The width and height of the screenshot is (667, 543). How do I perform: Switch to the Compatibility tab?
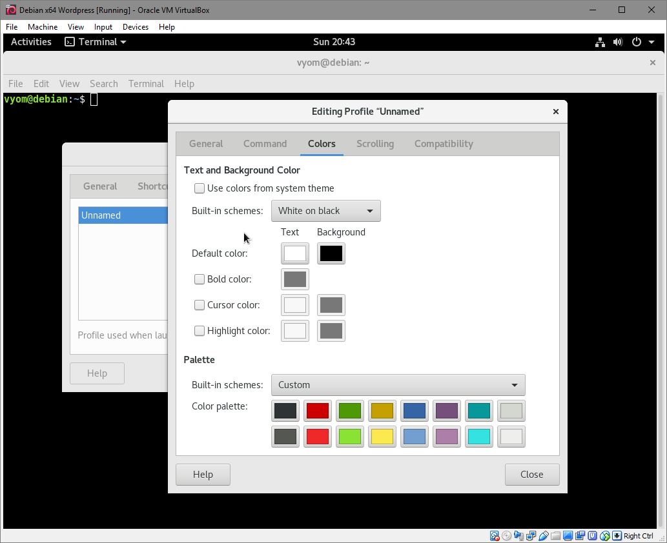coord(444,144)
